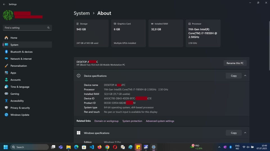
Task: Navigate to System breadcrumb
Action: coord(82,13)
